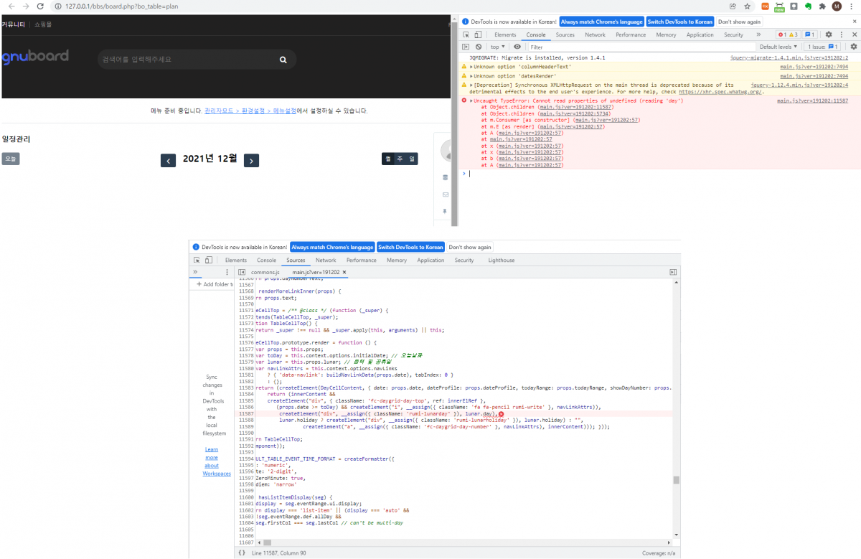Go to the previous month arrow
The image size is (861, 559).
tap(169, 161)
